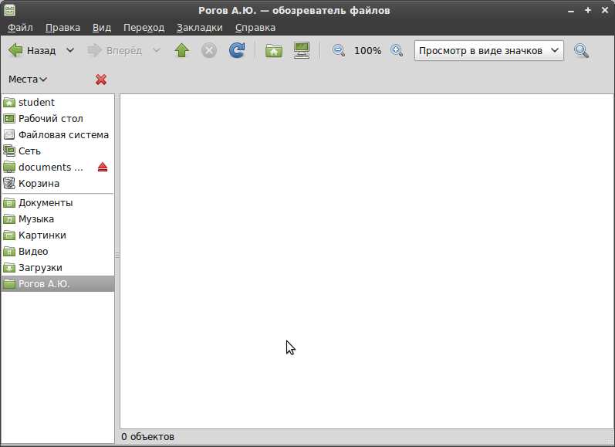Select Корзина in the sidebar
Screen dimensions: 615x447
(x=39, y=184)
